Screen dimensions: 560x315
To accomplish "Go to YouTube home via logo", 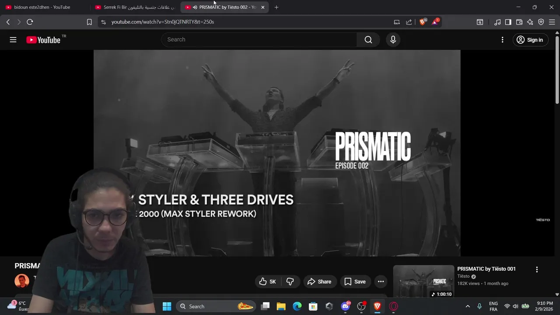I will coord(43,40).
